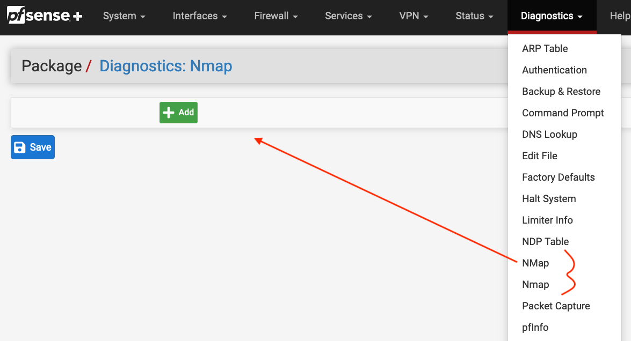Open Command Prompt from the menu
The image size is (631, 341).
click(x=563, y=113)
